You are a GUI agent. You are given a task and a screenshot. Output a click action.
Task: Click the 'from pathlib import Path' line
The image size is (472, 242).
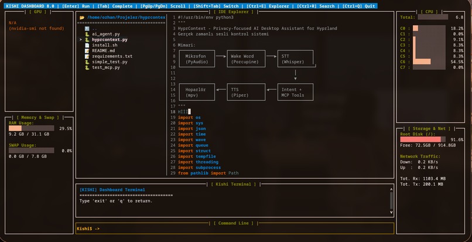208,173
